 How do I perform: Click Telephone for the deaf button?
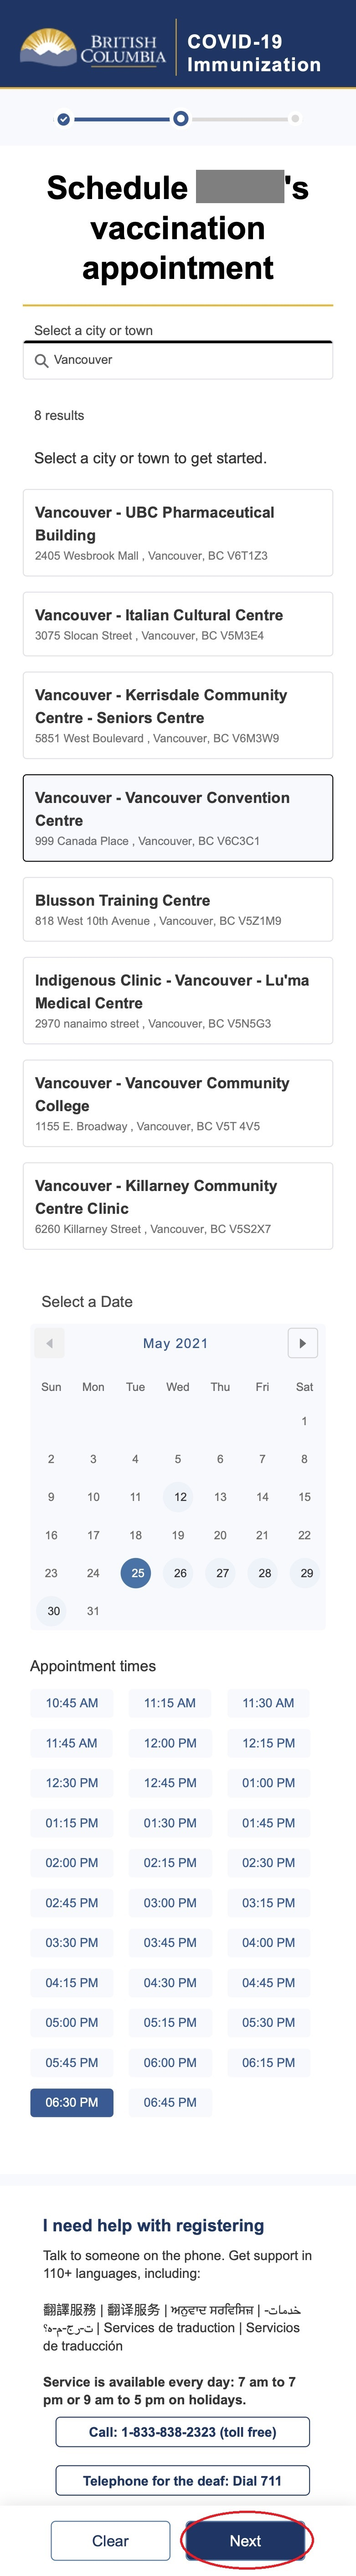(x=182, y=2480)
